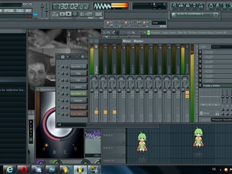Select the Hat channel button

78,80
